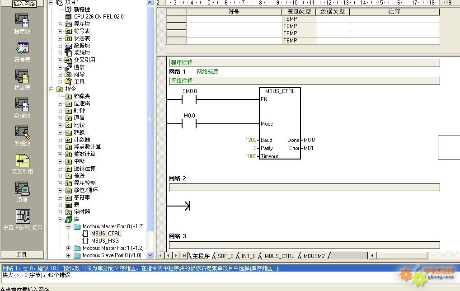
Task: Select the 字符串 instruction folder icon
Action: click(68, 198)
